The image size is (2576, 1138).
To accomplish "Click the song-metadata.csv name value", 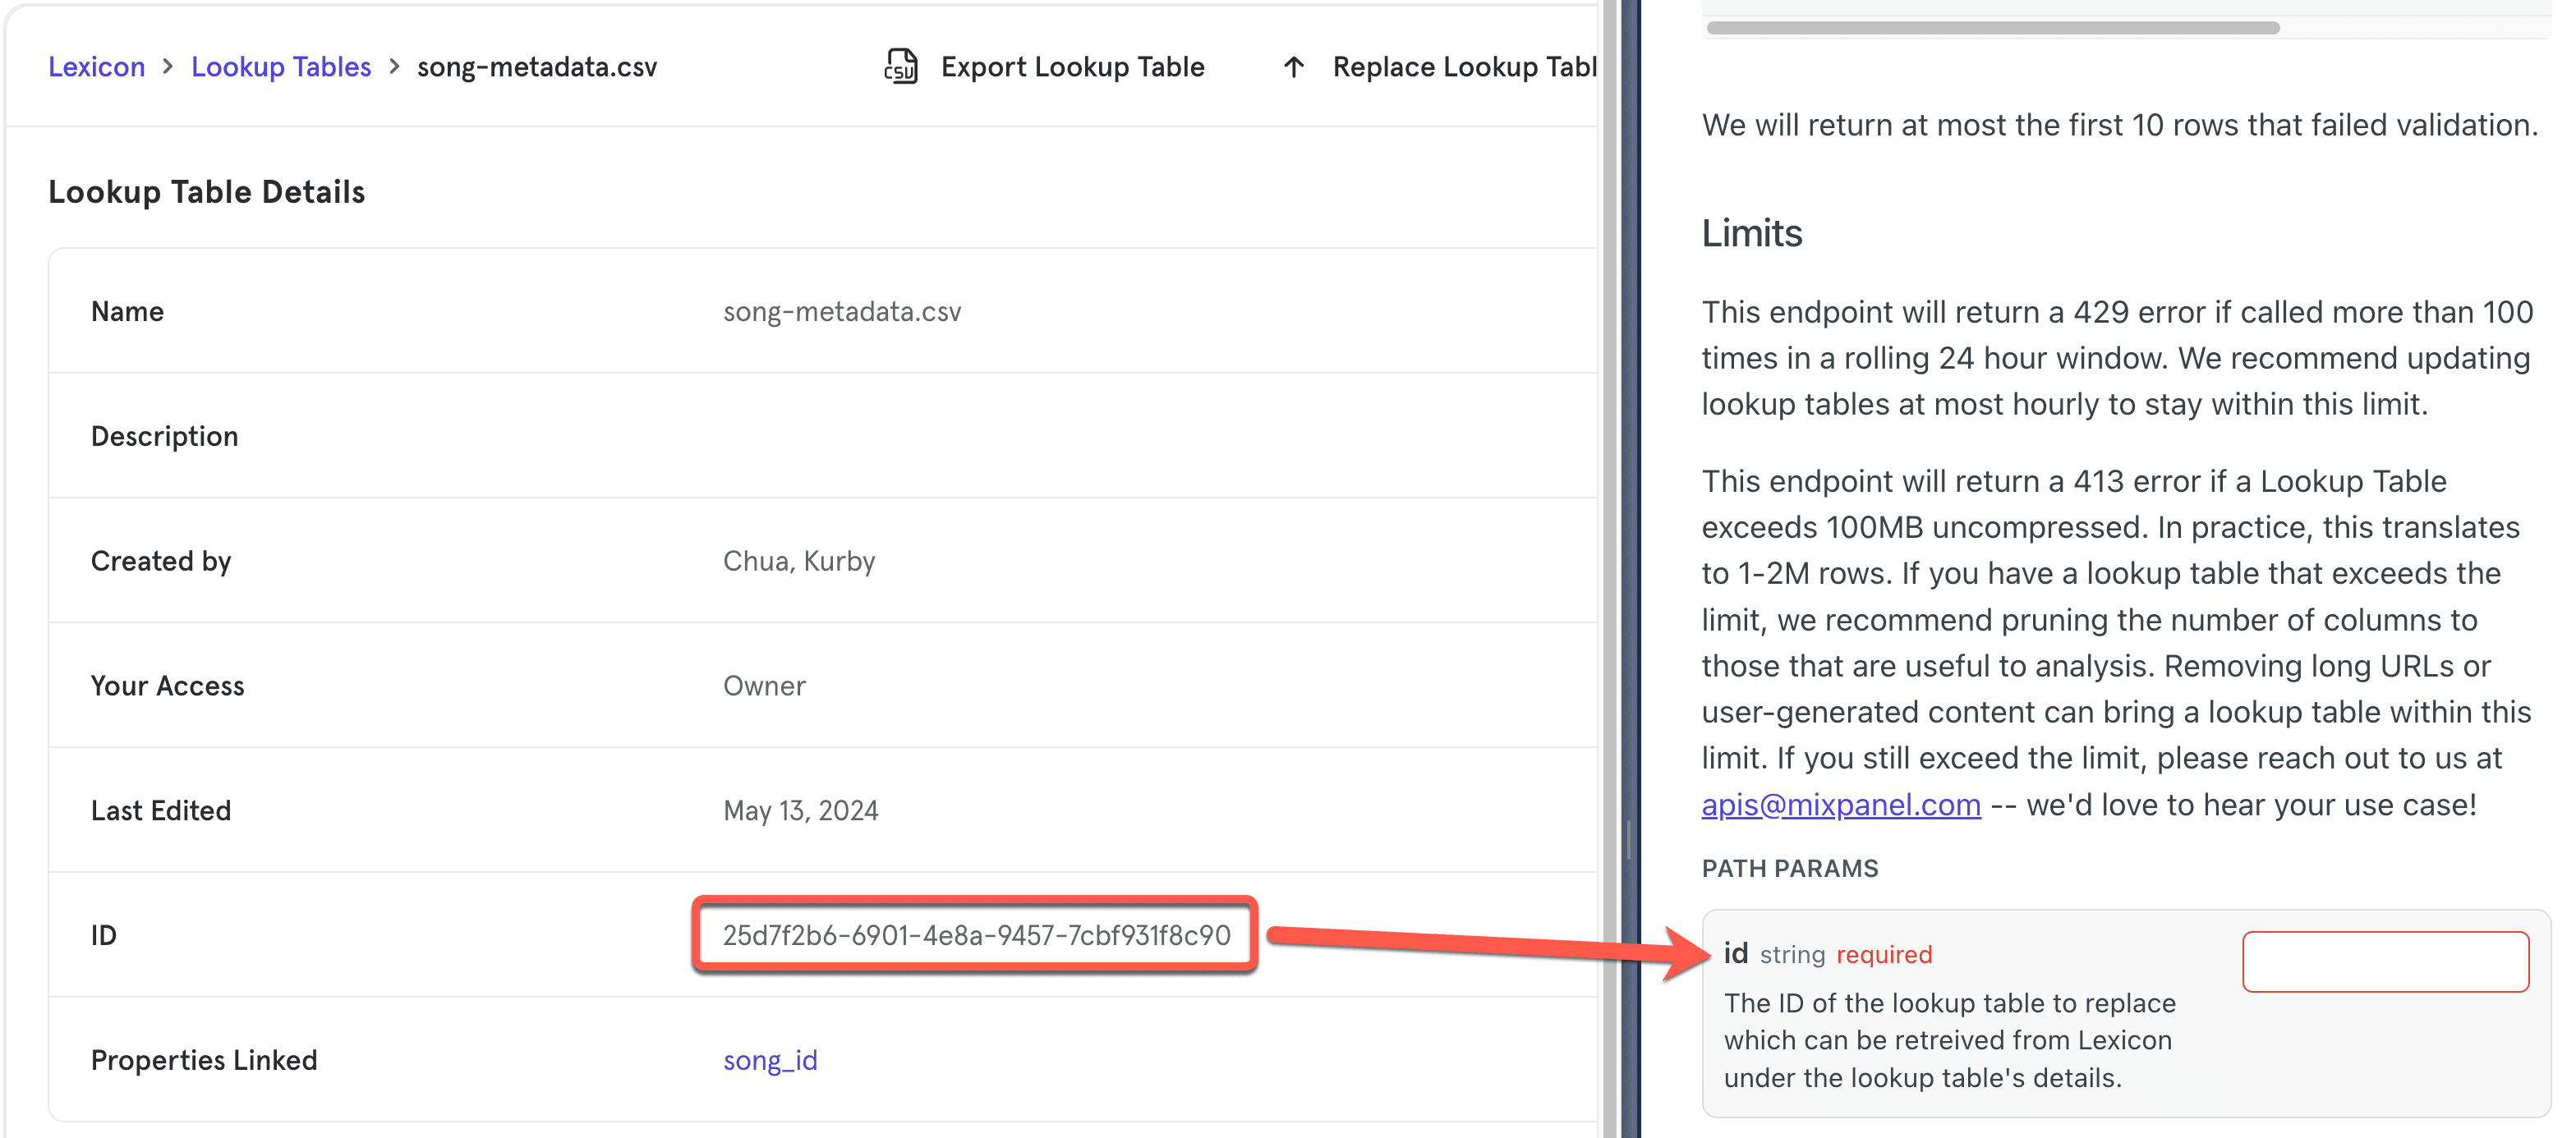I will coord(842,312).
